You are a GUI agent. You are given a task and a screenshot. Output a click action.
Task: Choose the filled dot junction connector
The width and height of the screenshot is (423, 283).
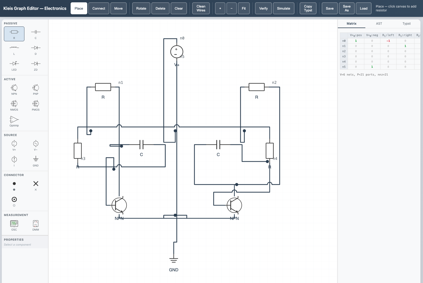14,185
